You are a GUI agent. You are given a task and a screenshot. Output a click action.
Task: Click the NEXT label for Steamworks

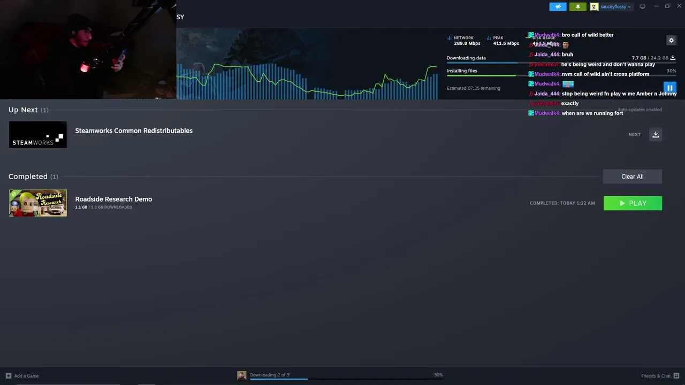coord(634,135)
